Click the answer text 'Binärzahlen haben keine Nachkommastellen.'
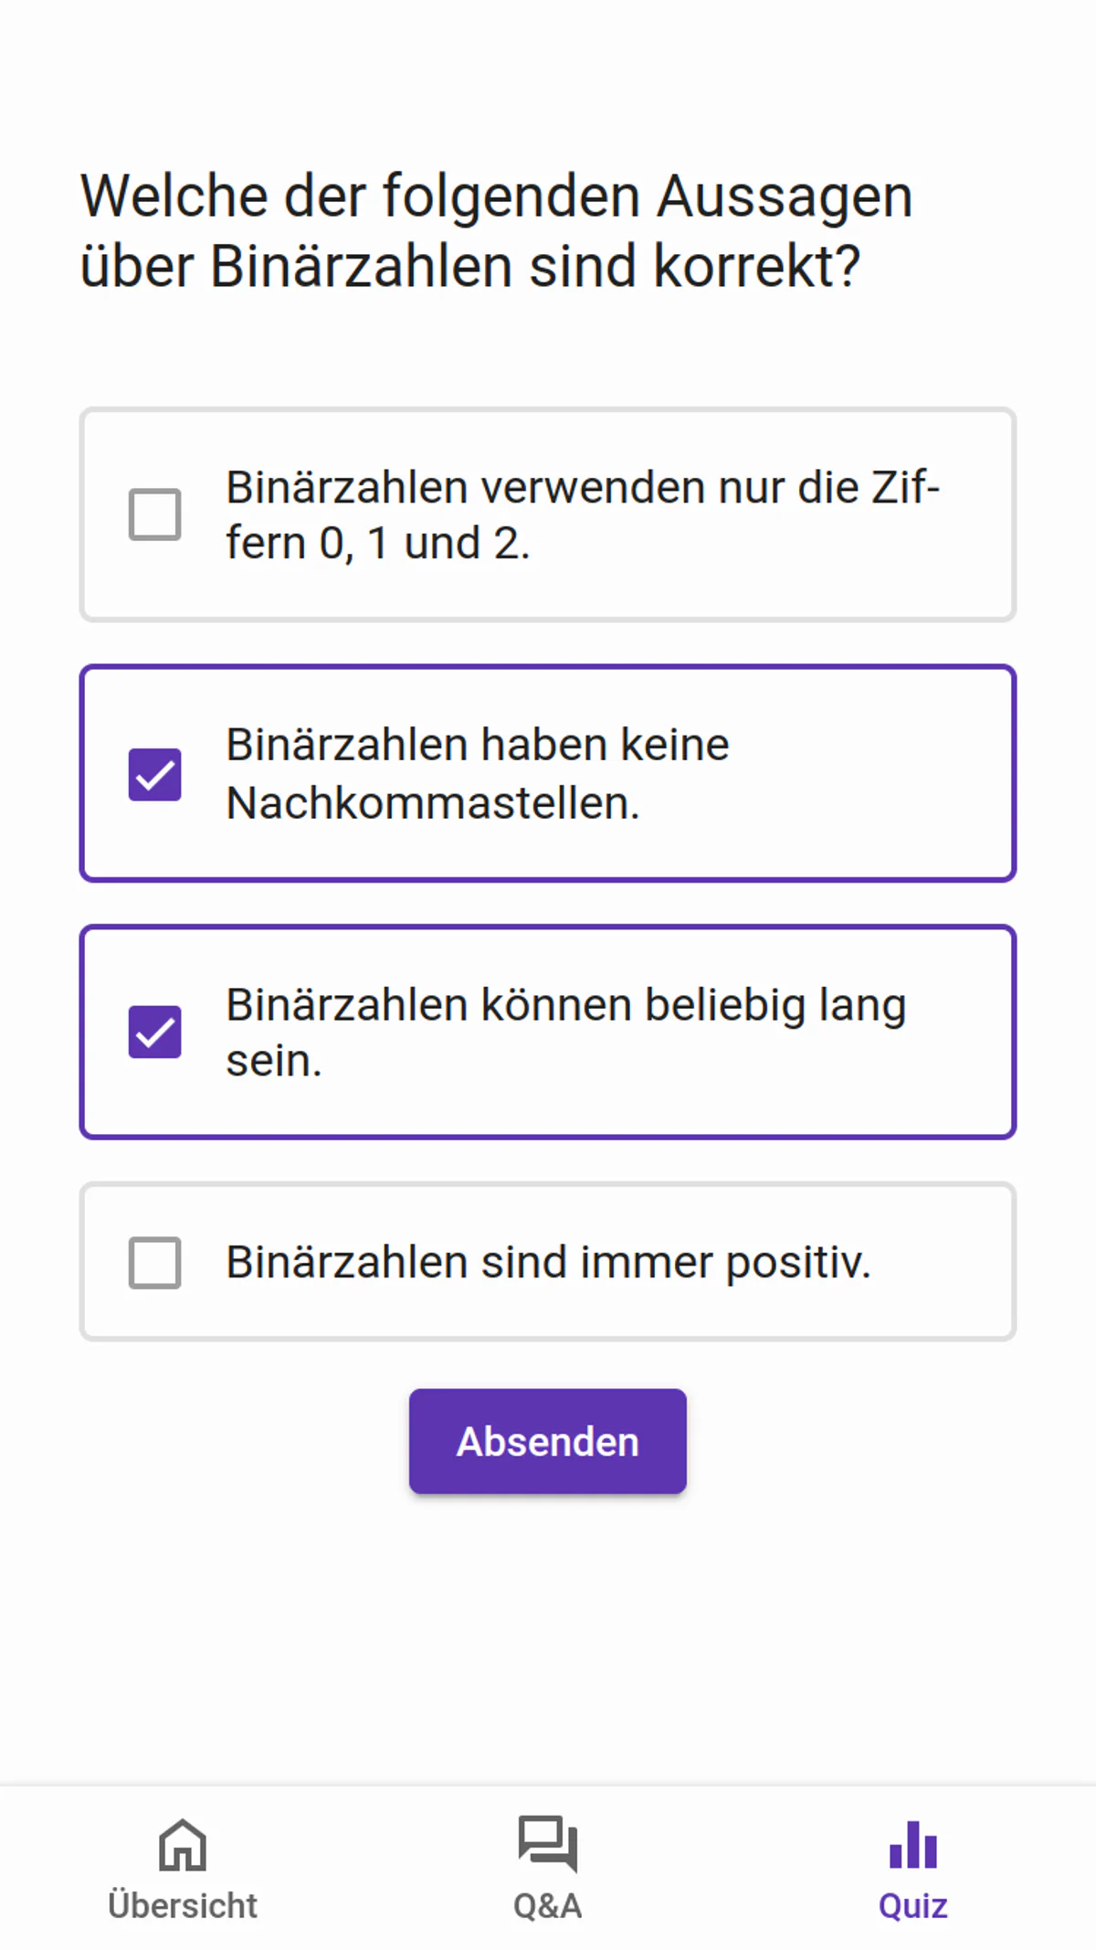This screenshot has height=1950, width=1096. point(477,774)
